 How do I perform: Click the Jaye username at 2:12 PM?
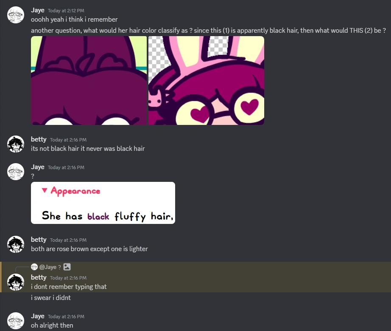pyautogui.click(x=38, y=10)
